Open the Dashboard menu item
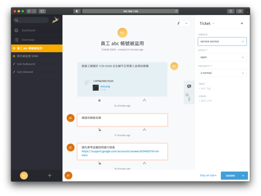 pos(28,30)
